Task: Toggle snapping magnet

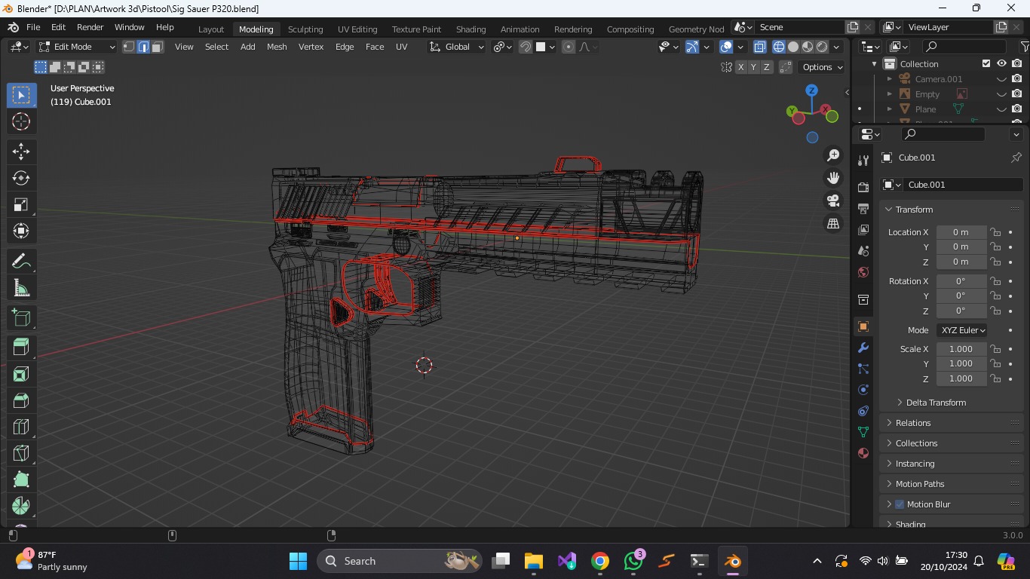Action: [x=526, y=47]
